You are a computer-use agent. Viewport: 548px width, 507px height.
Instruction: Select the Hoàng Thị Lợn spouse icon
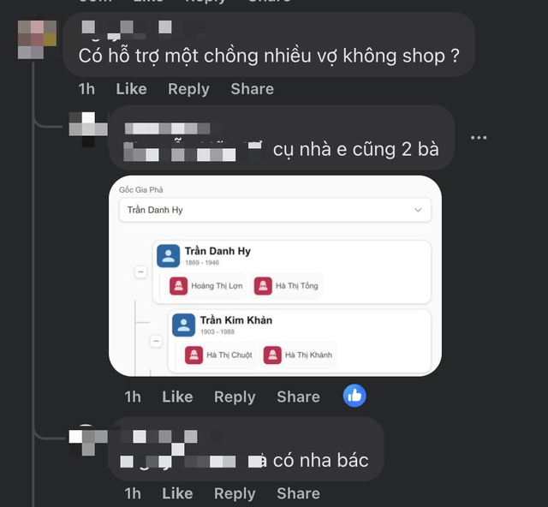179,286
